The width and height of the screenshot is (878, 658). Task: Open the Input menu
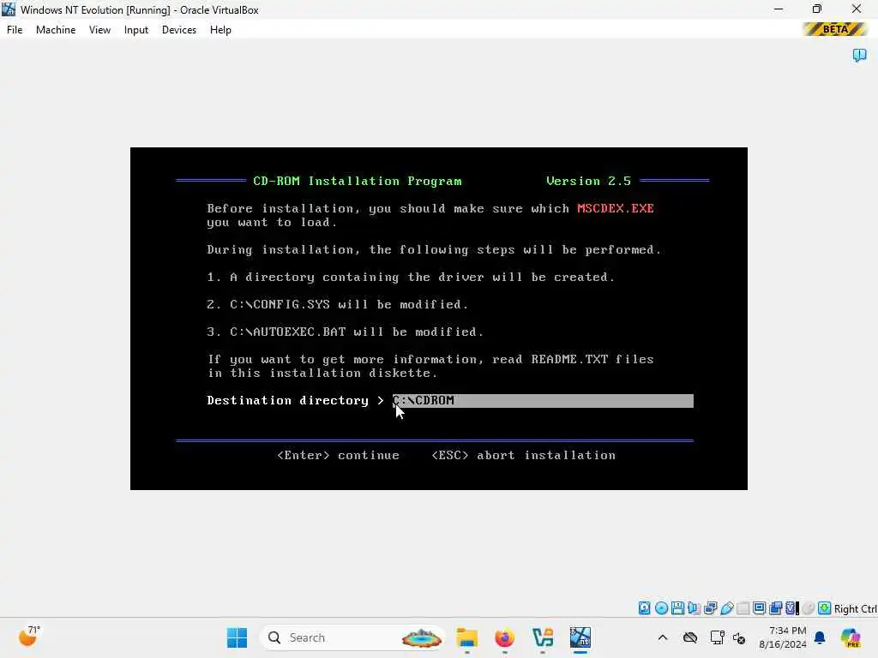click(x=136, y=30)
